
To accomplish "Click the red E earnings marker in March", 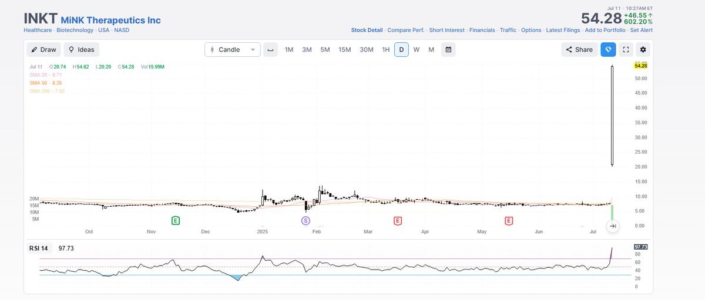I will point(398,220).
